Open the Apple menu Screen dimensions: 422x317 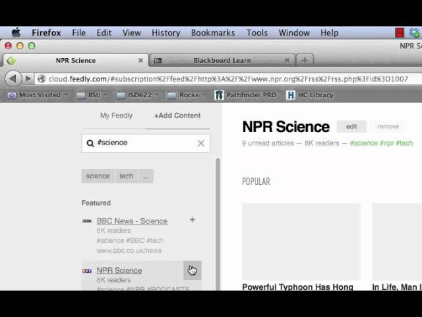[x=16, y=33]
